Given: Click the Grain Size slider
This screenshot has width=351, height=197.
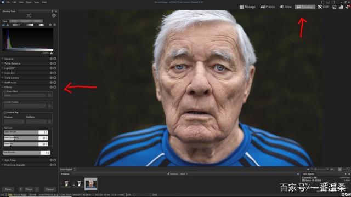Looking at the screenshot, I should 21,144.
